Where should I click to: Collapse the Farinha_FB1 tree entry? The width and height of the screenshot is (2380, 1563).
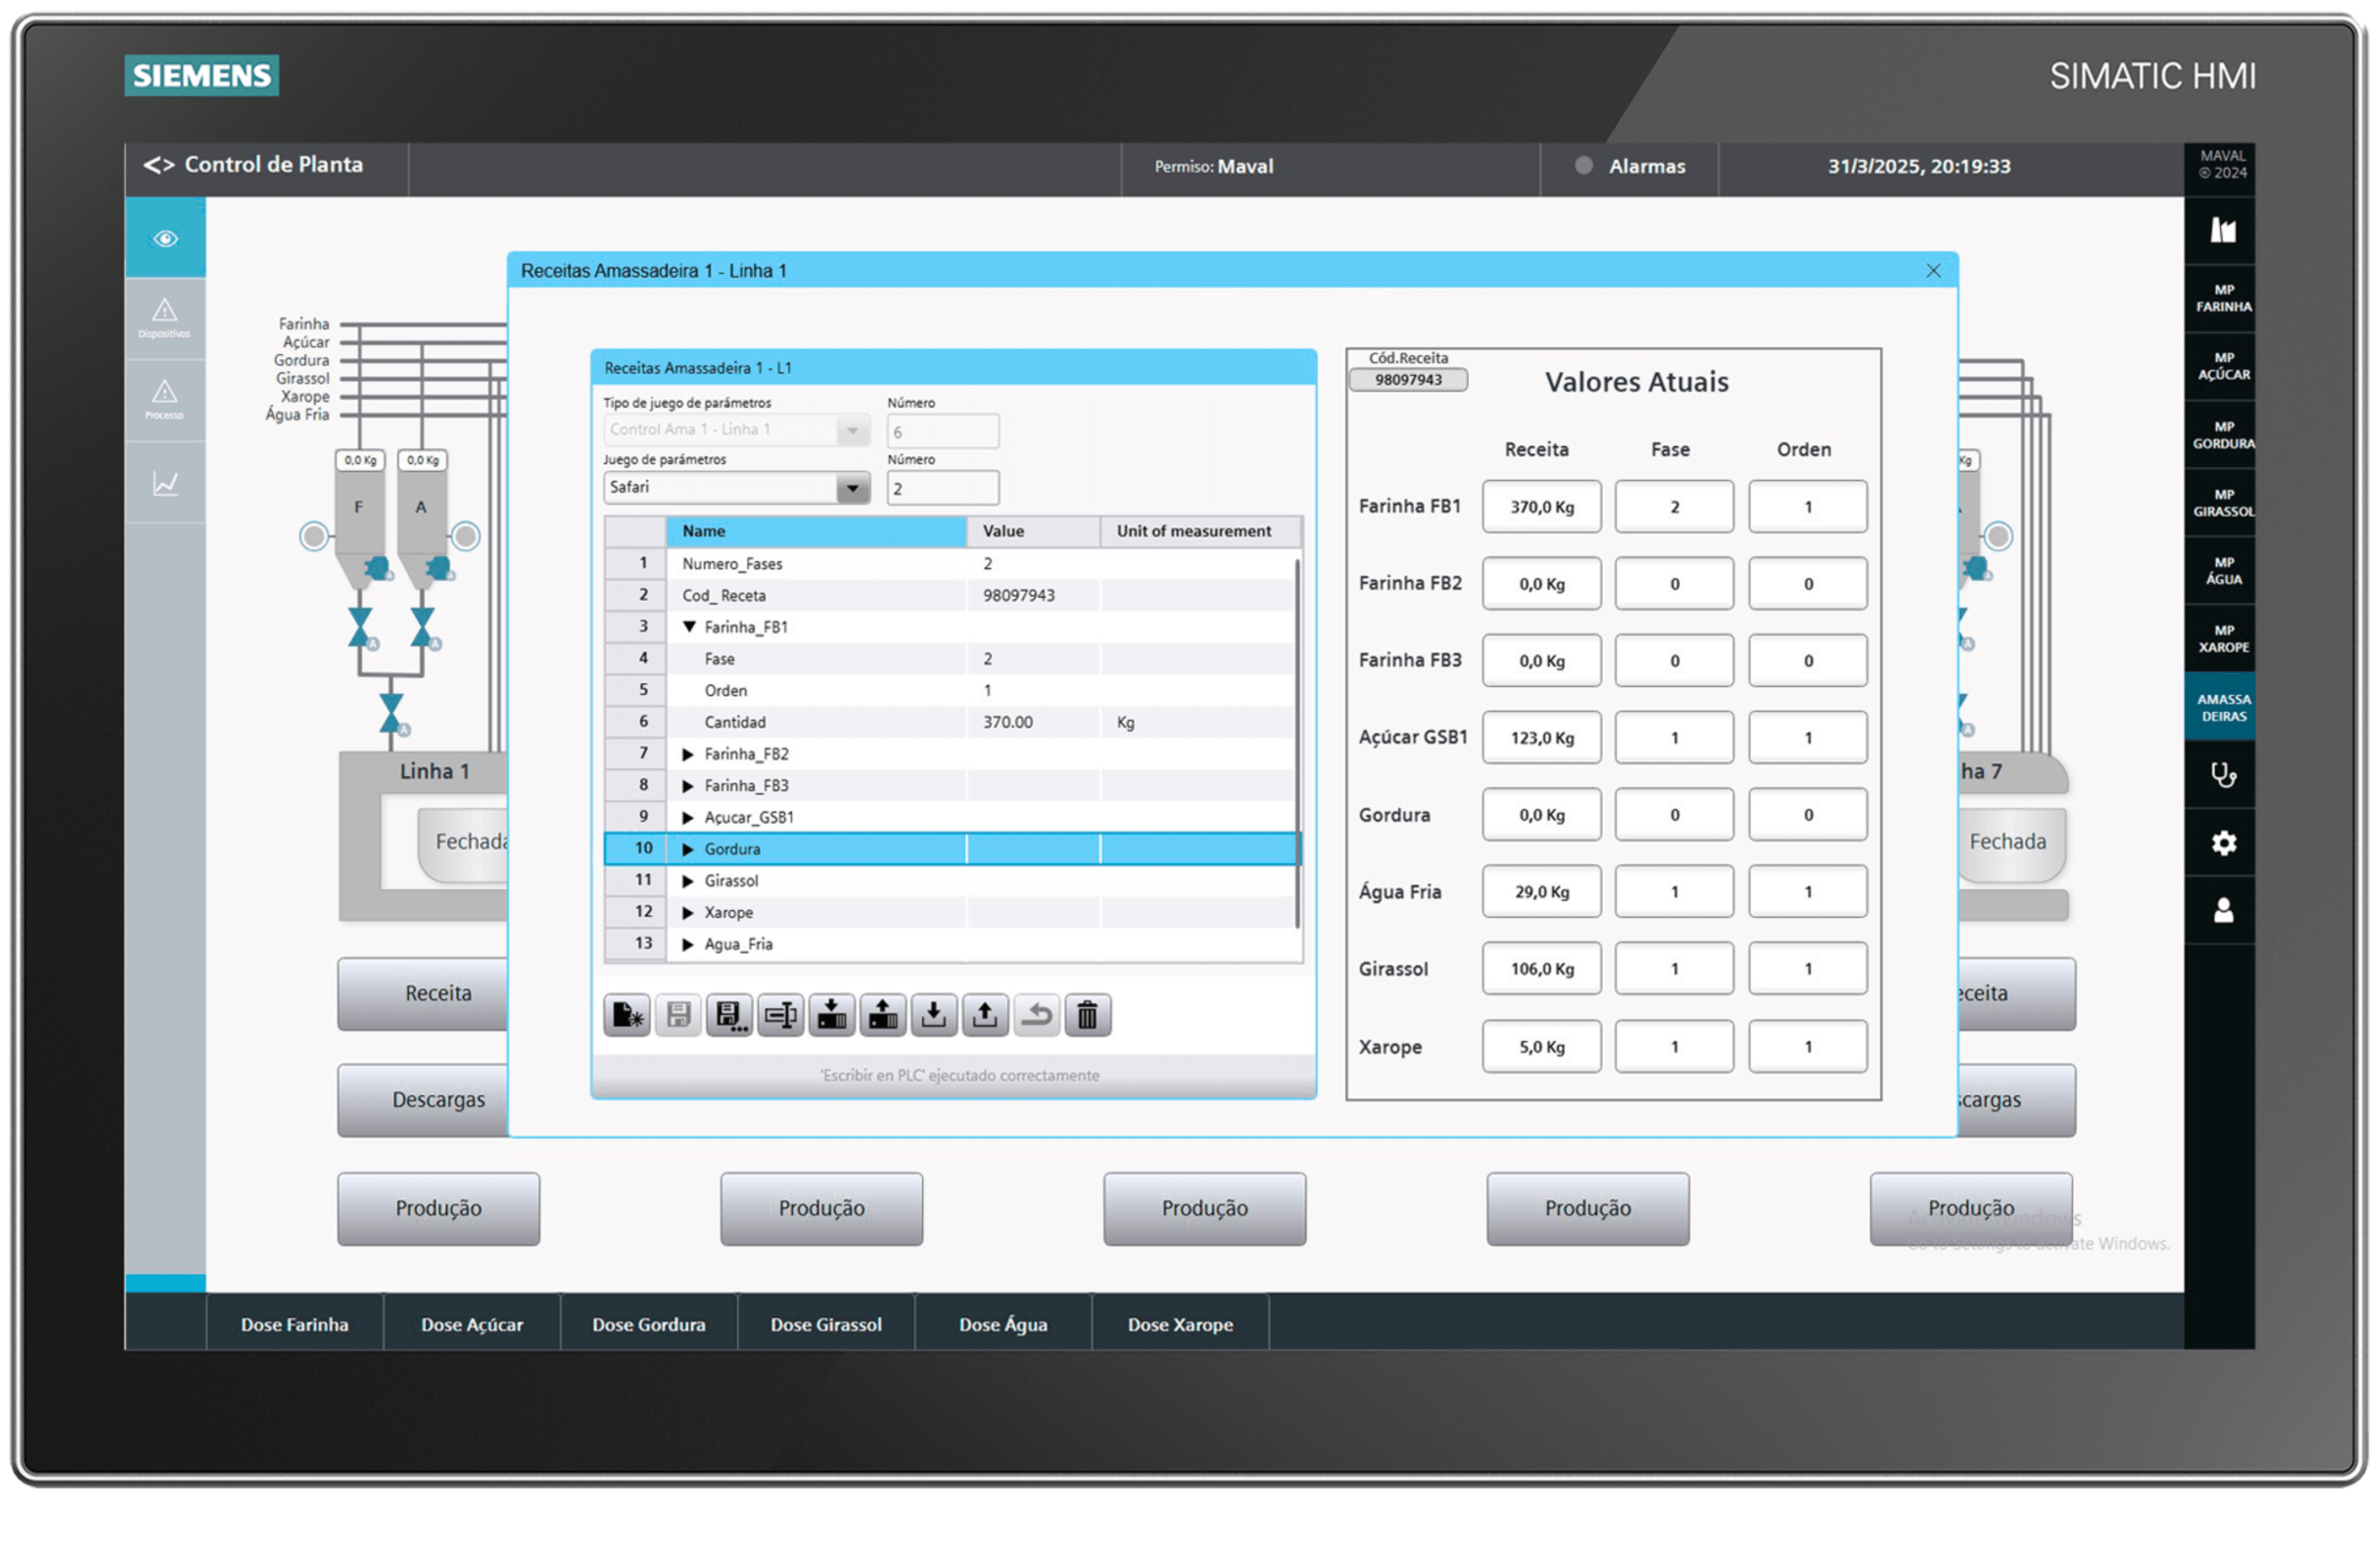tap(689, 627)
